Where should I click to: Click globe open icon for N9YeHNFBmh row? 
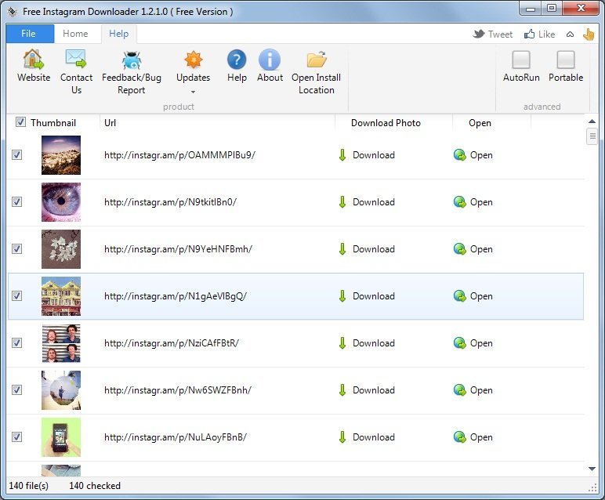459,249
